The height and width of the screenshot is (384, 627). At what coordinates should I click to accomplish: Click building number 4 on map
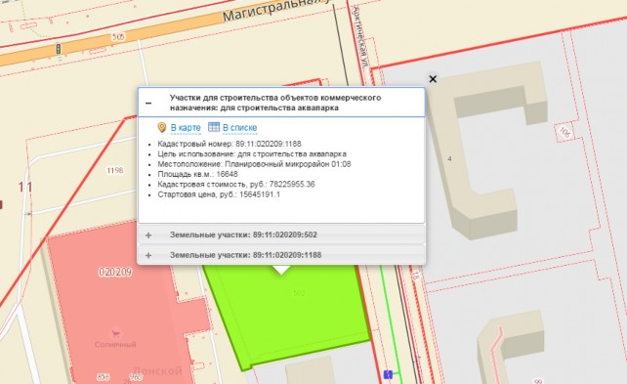(449, 159)
